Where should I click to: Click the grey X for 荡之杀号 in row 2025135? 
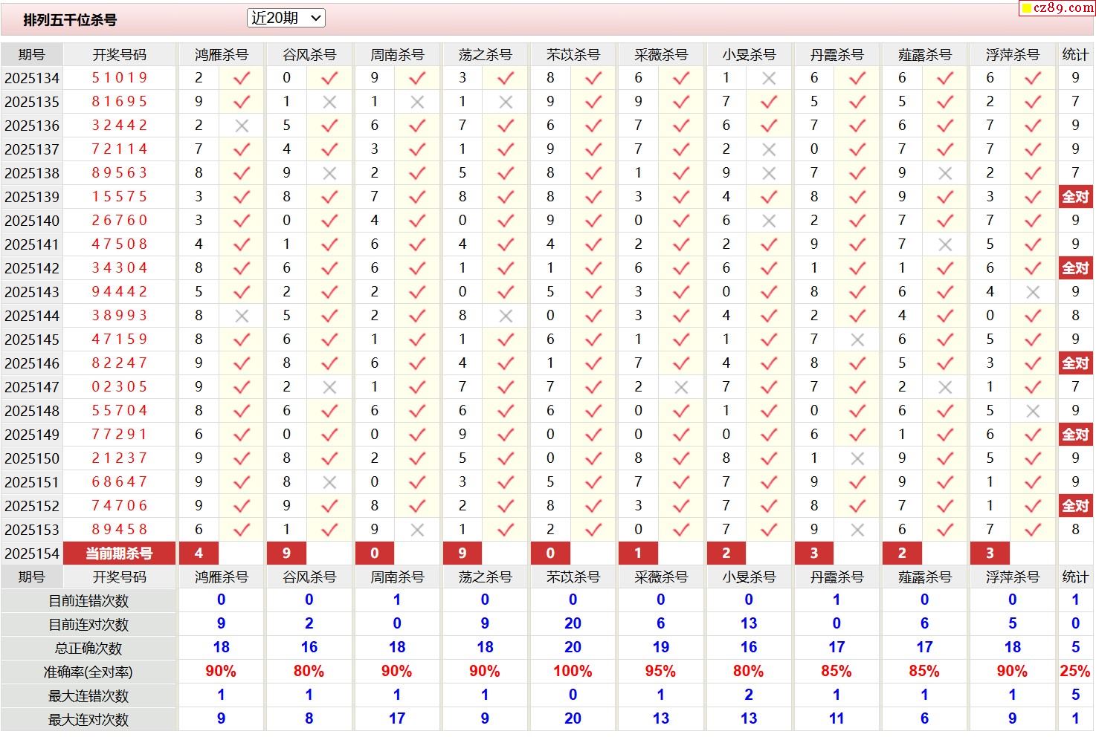coord(506,102)
